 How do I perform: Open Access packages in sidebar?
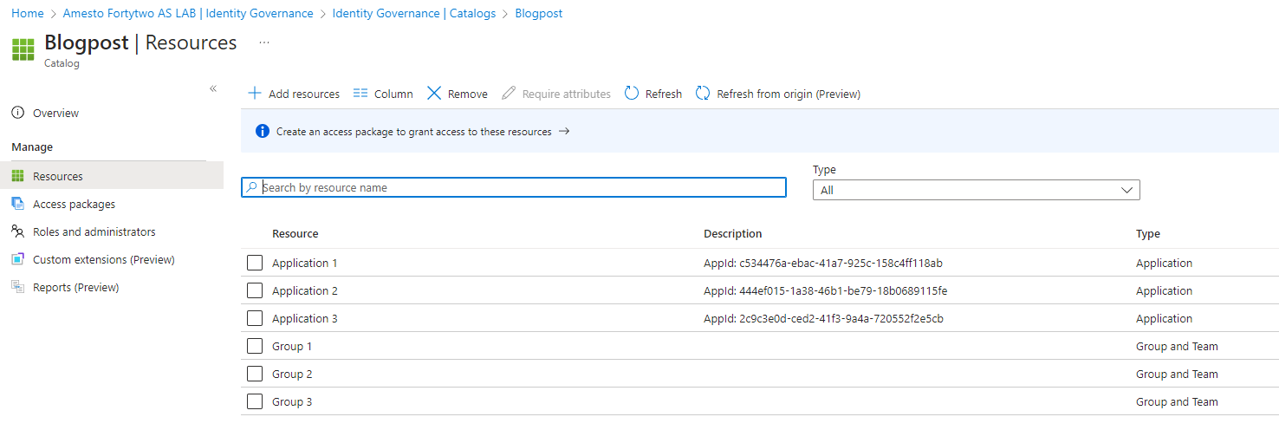pyautogui.click(x=74, y=205)
